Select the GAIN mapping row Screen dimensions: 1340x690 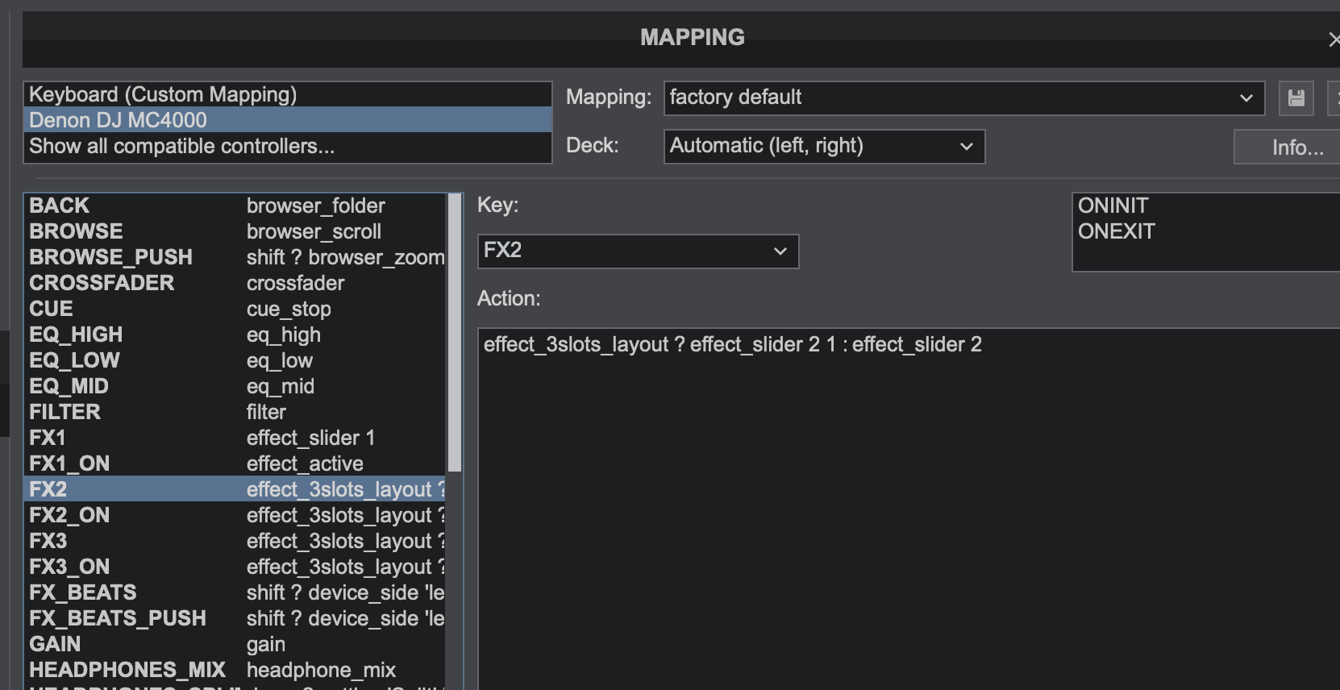[235, 644]
